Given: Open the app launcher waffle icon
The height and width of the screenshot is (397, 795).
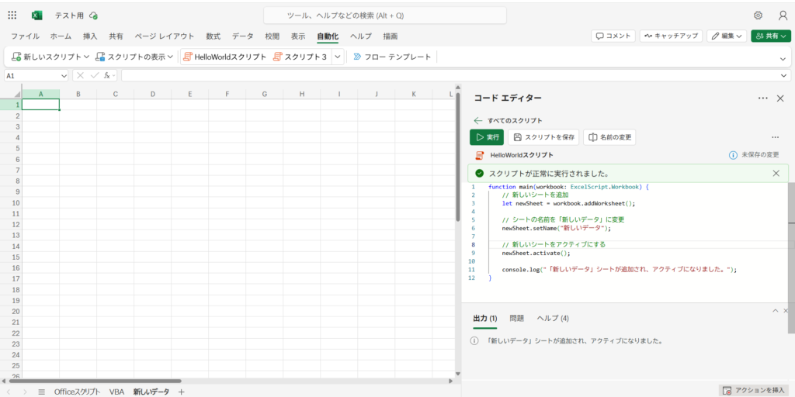Looking at the screenshot, I should 12,16.
